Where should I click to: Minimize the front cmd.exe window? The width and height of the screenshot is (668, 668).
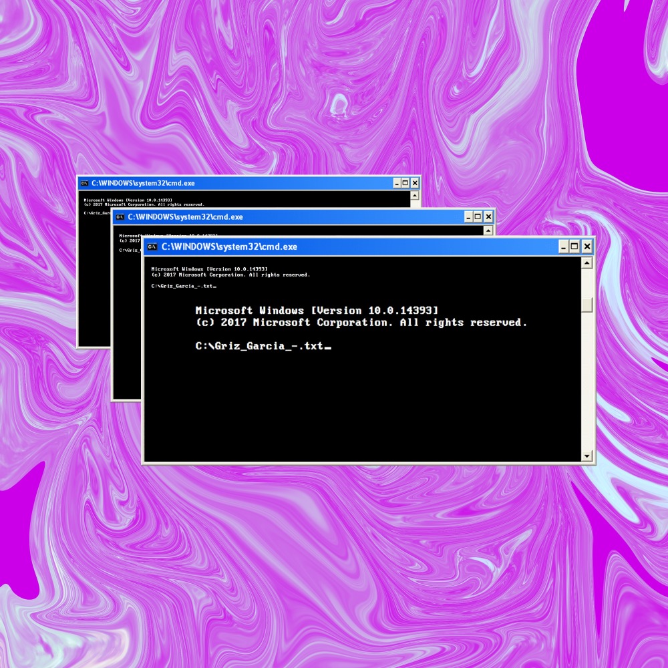[564, 246]
